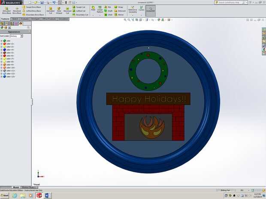Screen dimensions: 266x199
Task: Click New document icon
Action: point(30,3)
